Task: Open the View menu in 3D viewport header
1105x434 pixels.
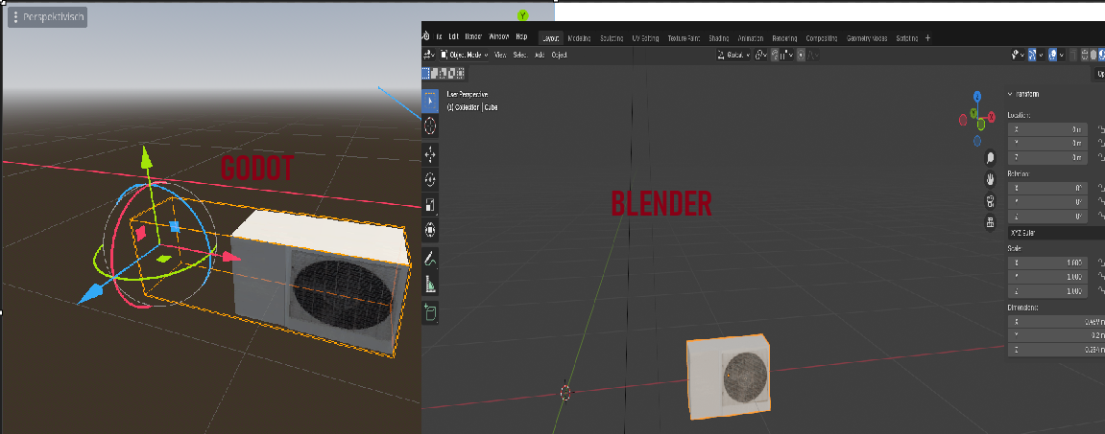Action: 500,55
